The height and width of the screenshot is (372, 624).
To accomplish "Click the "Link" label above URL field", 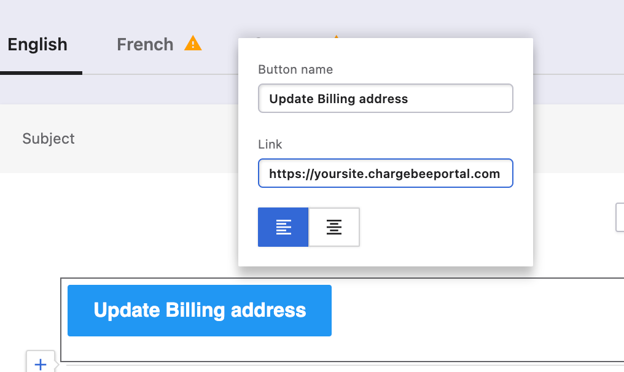I will tap(270, 144).
